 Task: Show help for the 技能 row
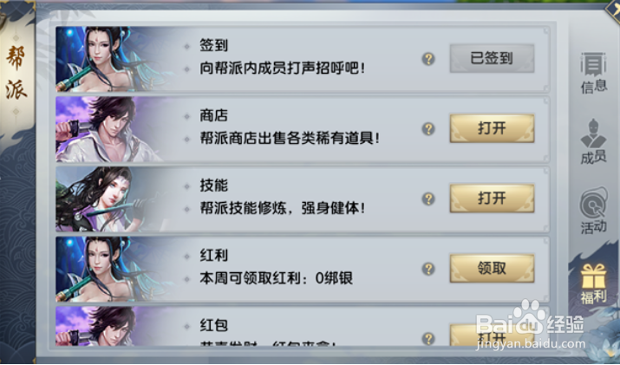[428, 199]
